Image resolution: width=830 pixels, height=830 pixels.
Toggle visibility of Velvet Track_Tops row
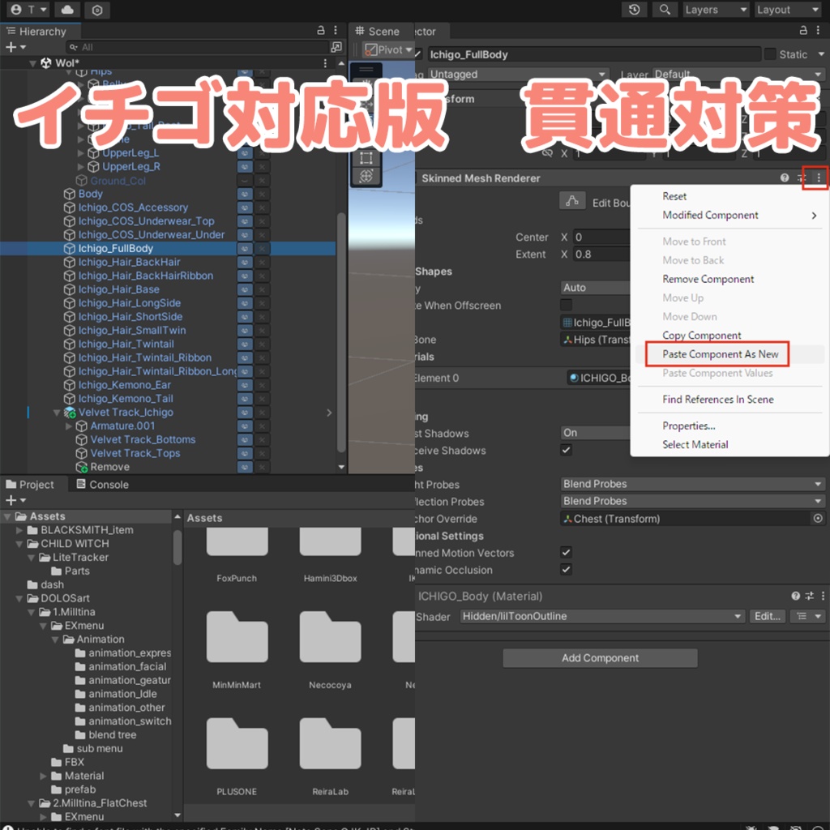(245, 453)
